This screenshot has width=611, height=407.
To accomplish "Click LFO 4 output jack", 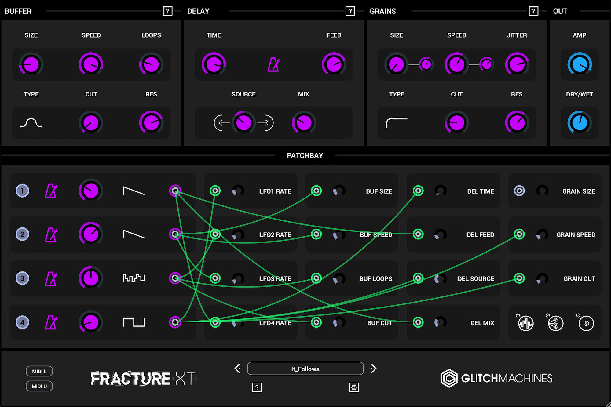I will [x=175, y=322].
